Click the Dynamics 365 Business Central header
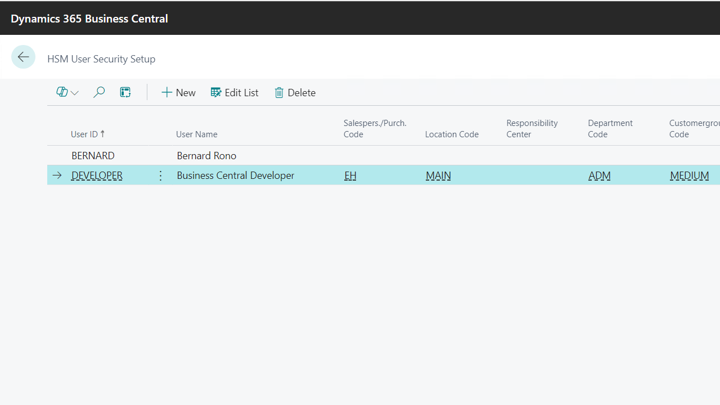The width and height of the screenshot is (720, 405). tap(89, 18)
